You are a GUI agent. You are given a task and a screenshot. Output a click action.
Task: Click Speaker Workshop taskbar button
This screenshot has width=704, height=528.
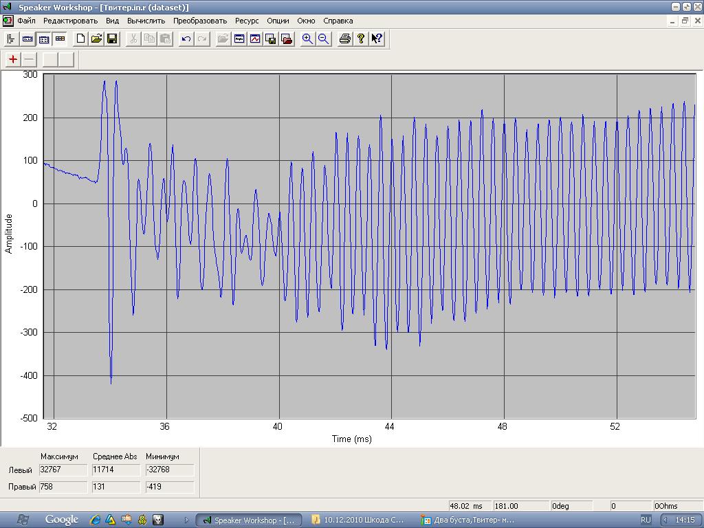coord(248,520)
